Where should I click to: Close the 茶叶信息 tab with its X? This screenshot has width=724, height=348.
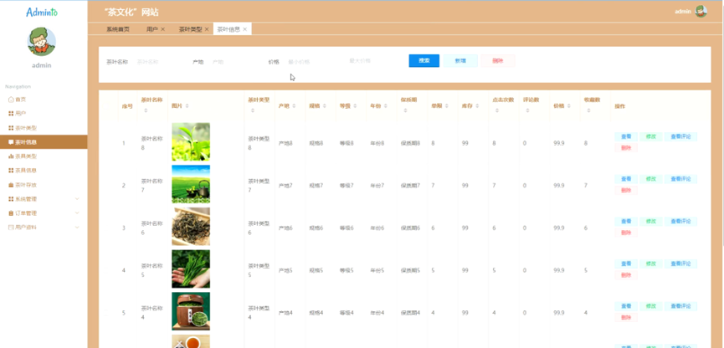click(244, 29)
